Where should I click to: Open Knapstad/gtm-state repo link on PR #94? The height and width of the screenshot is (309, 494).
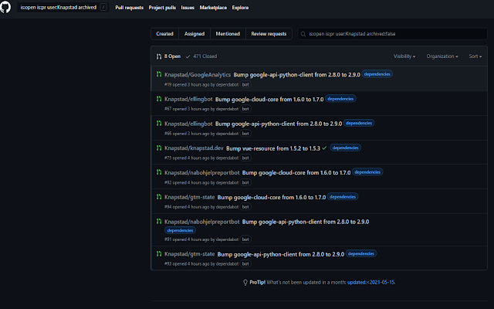coord(189,198)
